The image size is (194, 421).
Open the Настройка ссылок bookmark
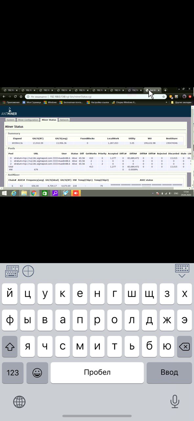tap(97, 102)
